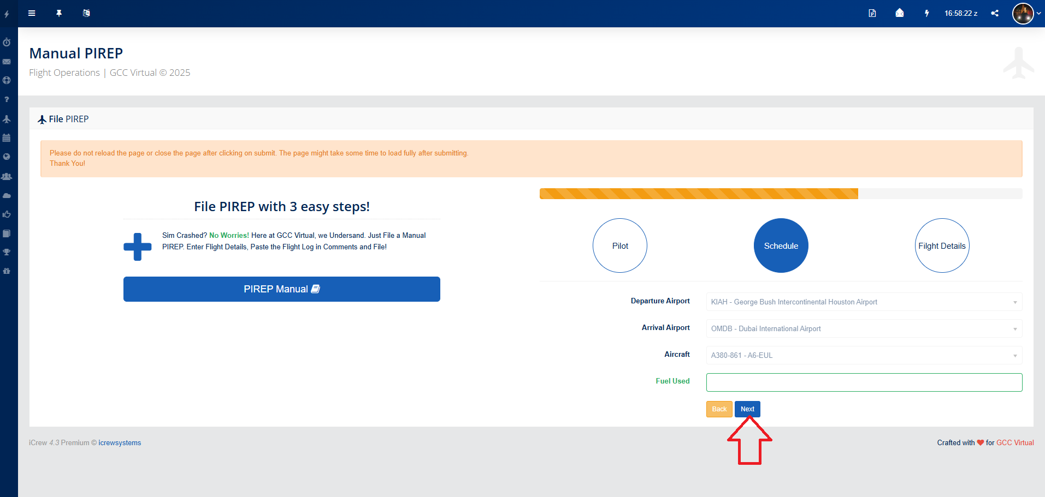Click the 16:58:22 z clock text
Image resolution: width=1045 pixels, height=497 pixels.
click(x=961, y=13)
